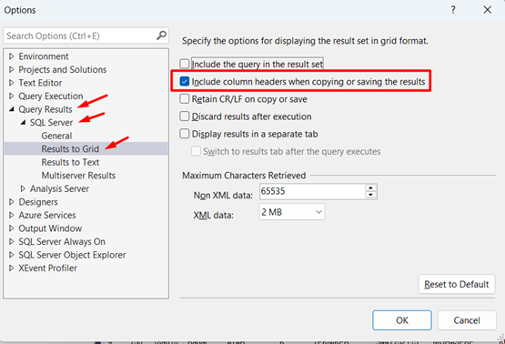The height and width of the screenshot is (344, 505).
Task: Select Results to Text in the tree
Action: [70, 162]
